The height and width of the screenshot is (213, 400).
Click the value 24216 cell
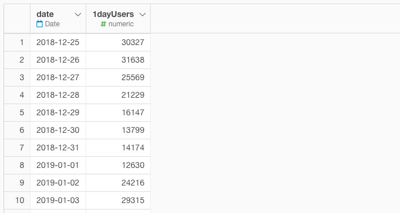point(118,183)
